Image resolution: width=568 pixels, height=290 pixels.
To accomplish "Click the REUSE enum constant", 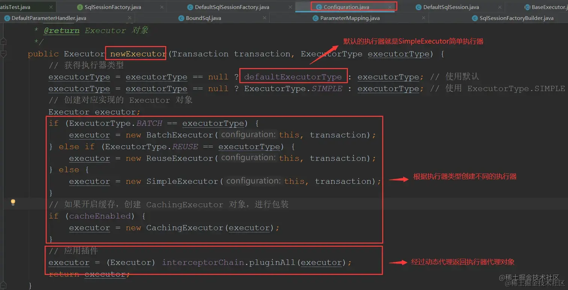I will (x=185, y=147).
